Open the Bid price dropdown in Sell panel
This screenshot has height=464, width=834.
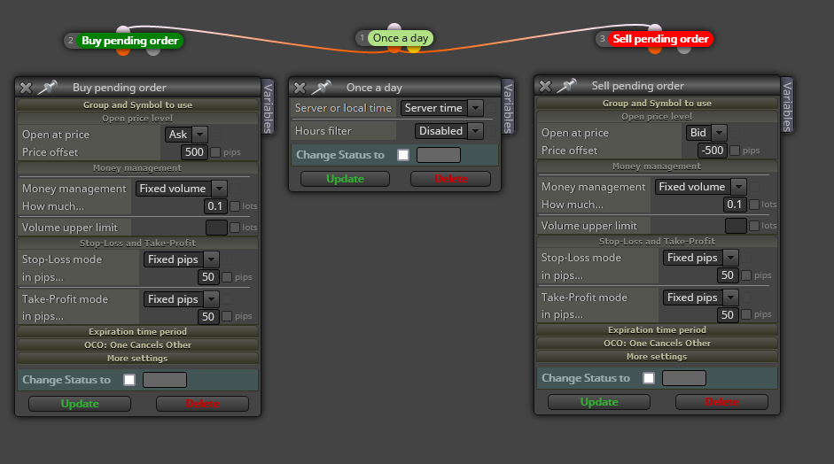pos(706,132)
